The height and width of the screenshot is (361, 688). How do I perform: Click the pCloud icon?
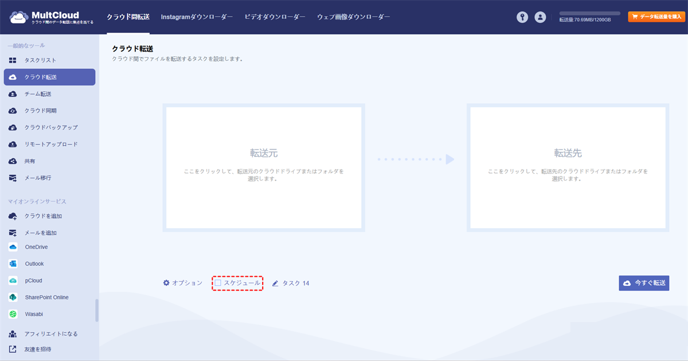coord(13,281)
